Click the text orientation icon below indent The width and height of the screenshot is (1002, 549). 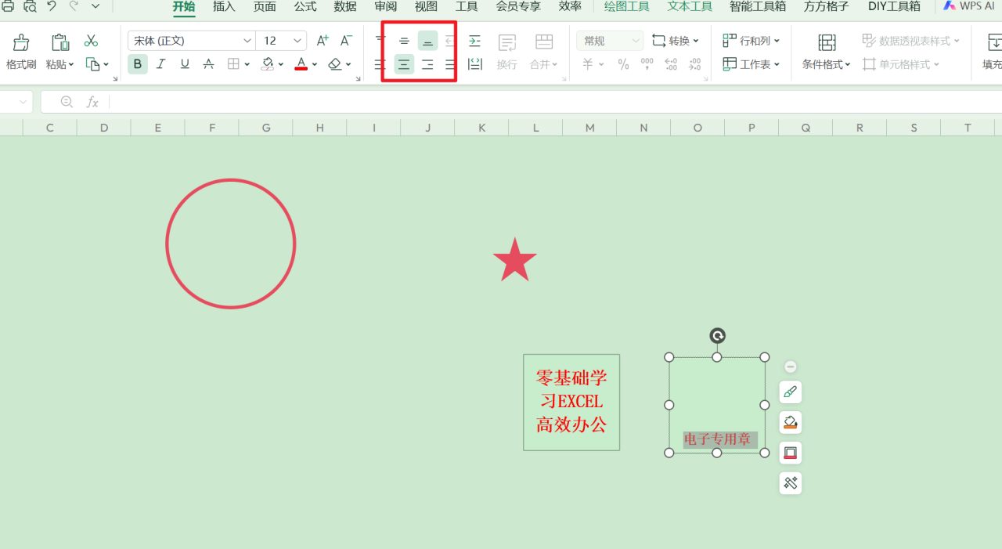pos(474,64)
